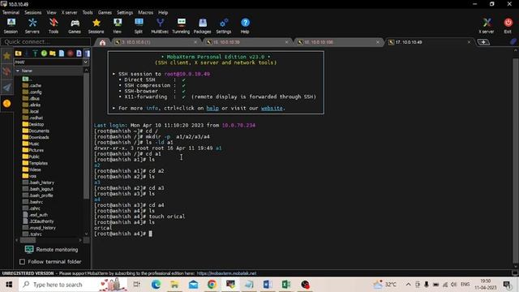Open Microsoft Edge from the taskbar
Image resolution: width=519 pixels, height=292 pixels.
coord(156,285)
